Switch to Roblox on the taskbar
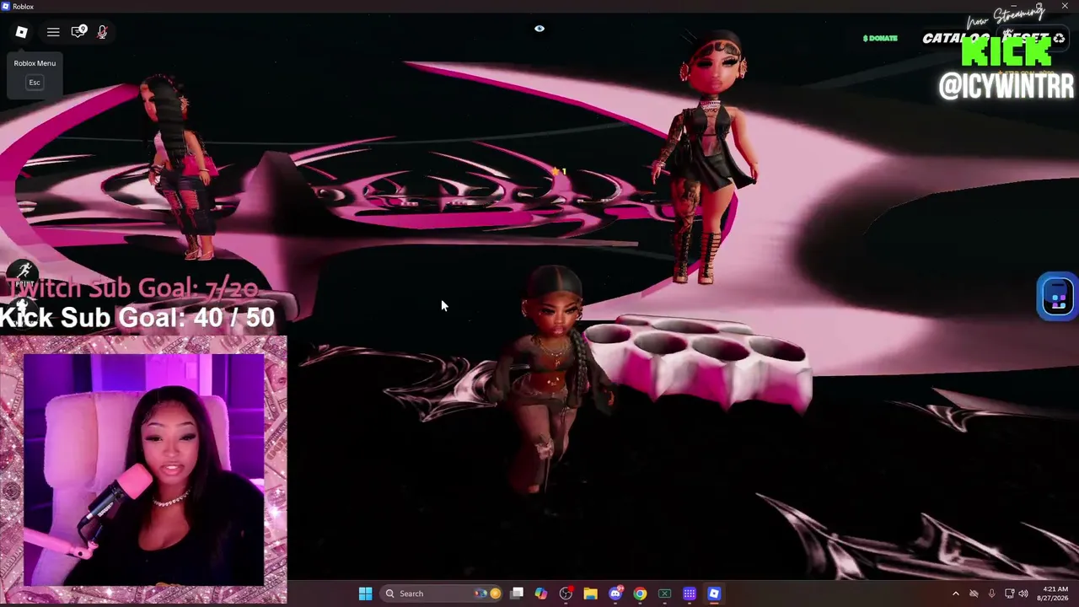Image resolution: width=1079 pixels, height=607 pixels. coord(714,594)
